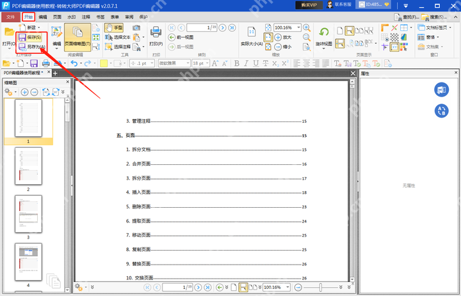
Task: Open the font name dropdown
Action: [188, 63]
